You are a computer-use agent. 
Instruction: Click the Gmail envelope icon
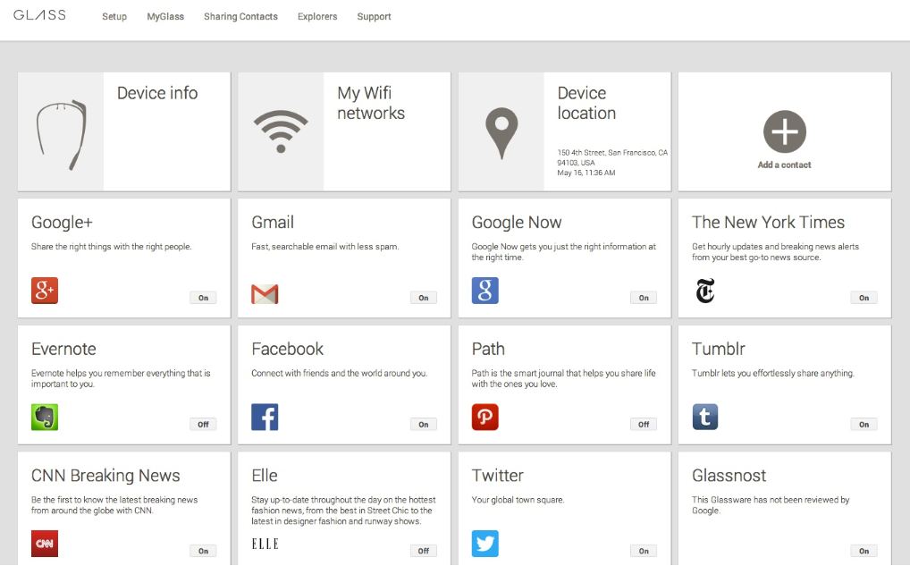(265, 294)
